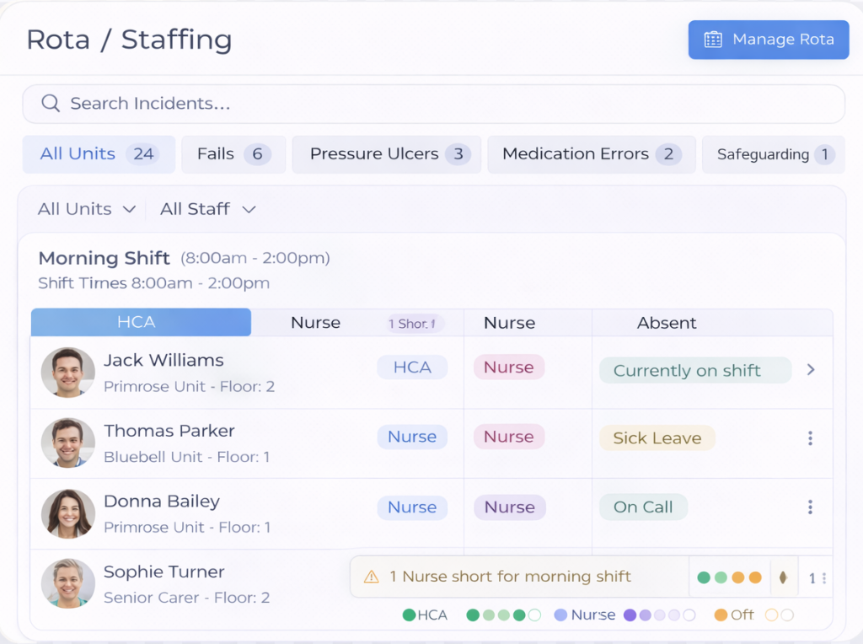Screen dimensions: 863x644
Task: Open alert bar options dots
Action: [824, 578]
